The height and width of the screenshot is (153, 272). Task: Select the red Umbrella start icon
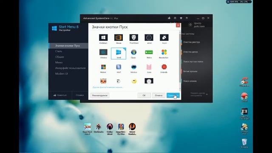pos(164,67)
